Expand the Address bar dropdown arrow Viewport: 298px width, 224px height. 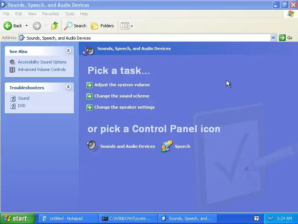(273, 38)
